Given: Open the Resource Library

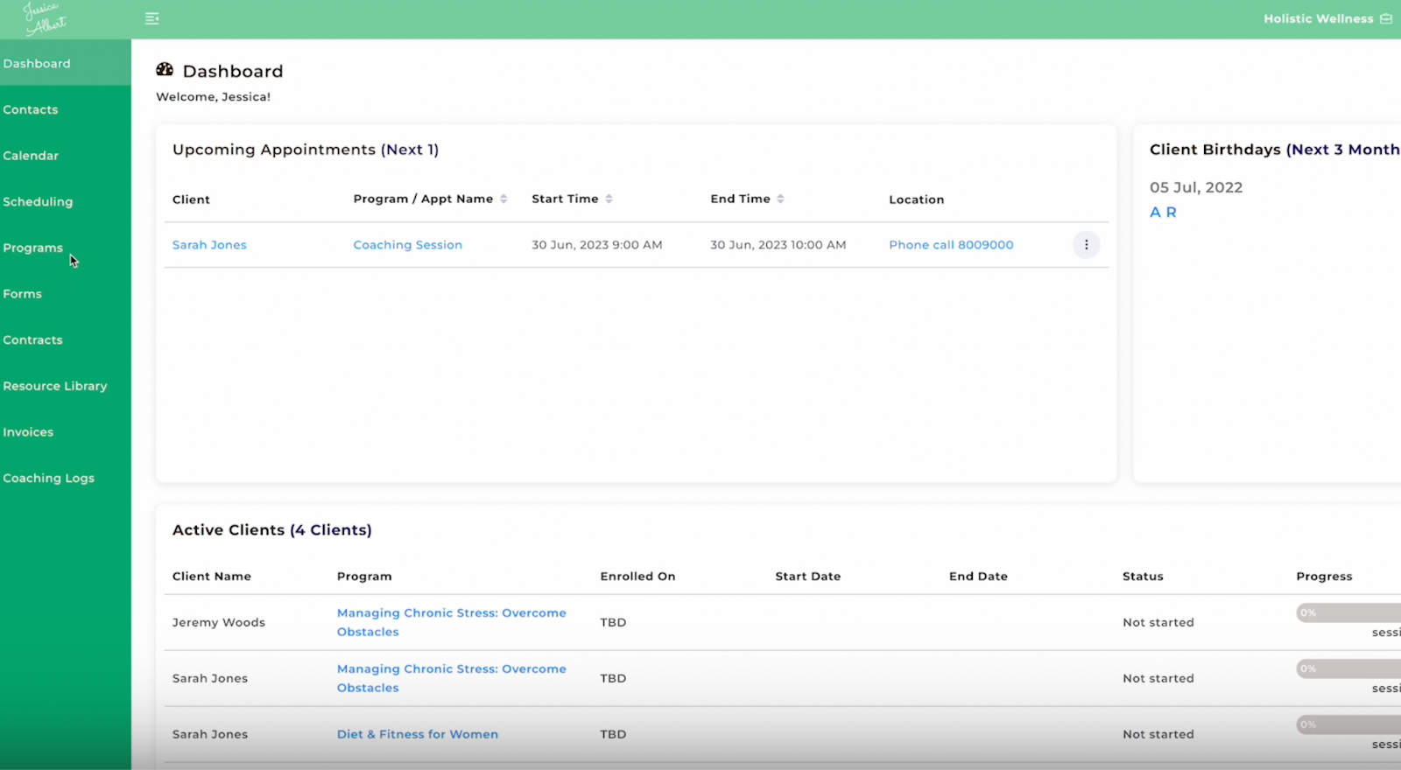Looking at the screenshot, I should click(x=55, y=386).
